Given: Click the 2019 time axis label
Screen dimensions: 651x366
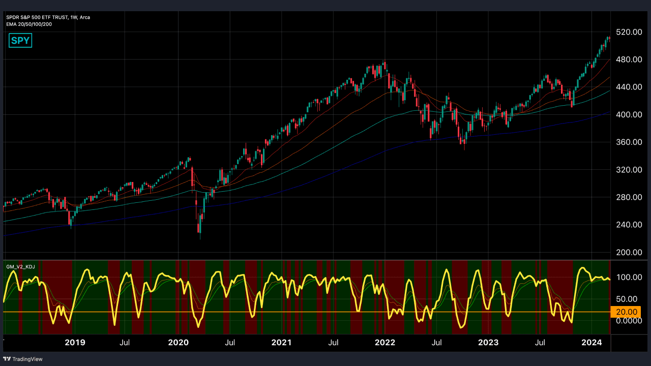Looking at the screenshot, I should (75, 342).
